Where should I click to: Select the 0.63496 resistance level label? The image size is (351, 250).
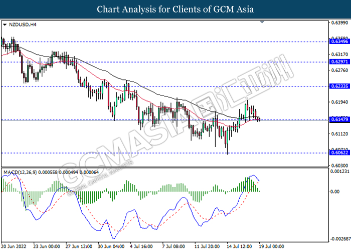tap(339, 41)
